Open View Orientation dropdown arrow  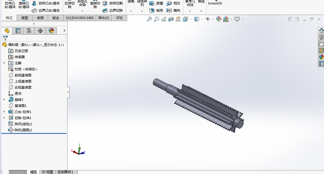(191, 19)
